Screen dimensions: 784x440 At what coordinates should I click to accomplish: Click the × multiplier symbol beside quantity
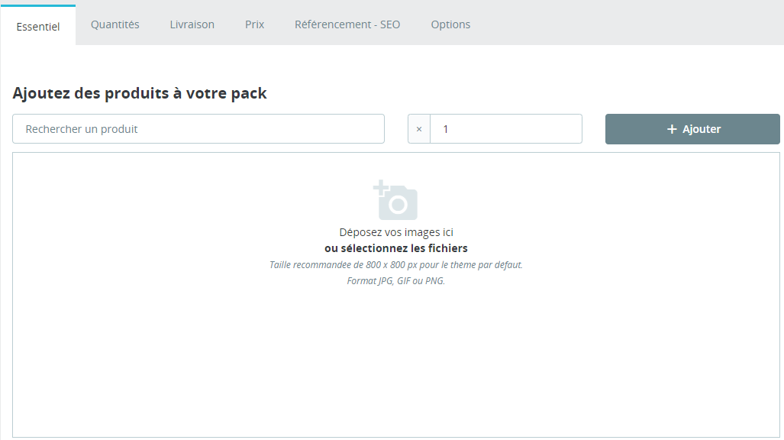tap(419, 129)
